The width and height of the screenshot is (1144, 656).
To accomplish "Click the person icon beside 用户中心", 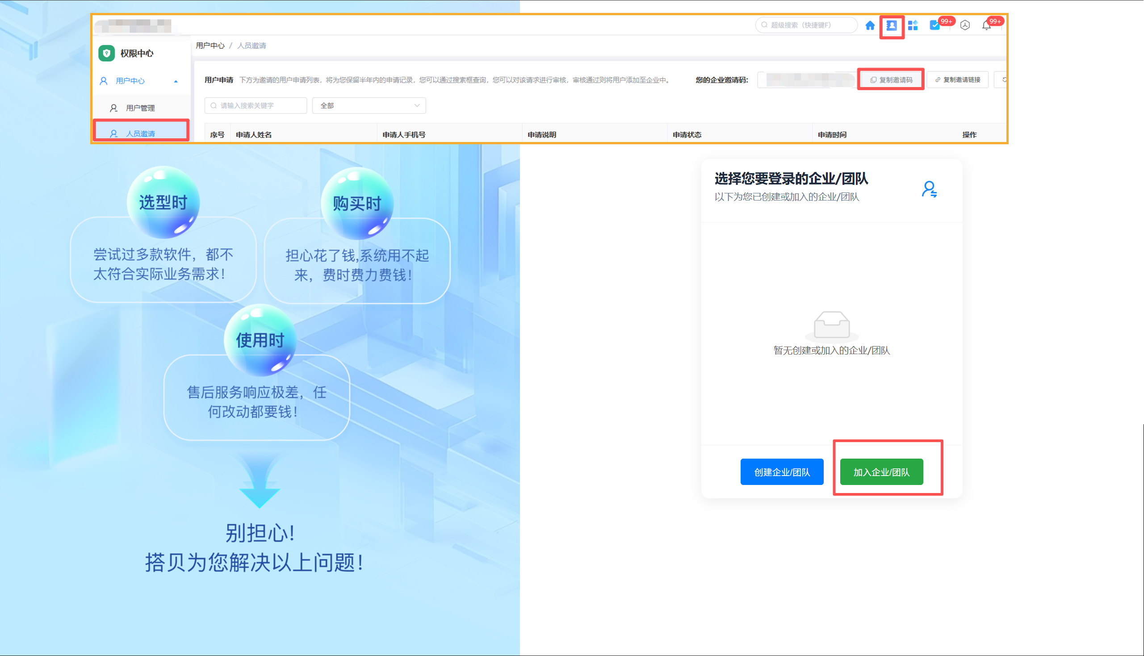I will tap(104, 81).
